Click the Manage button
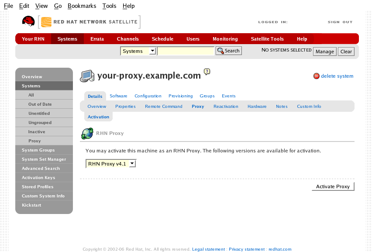Viewport: 372px width, 252px height. [x=324, y=52]
